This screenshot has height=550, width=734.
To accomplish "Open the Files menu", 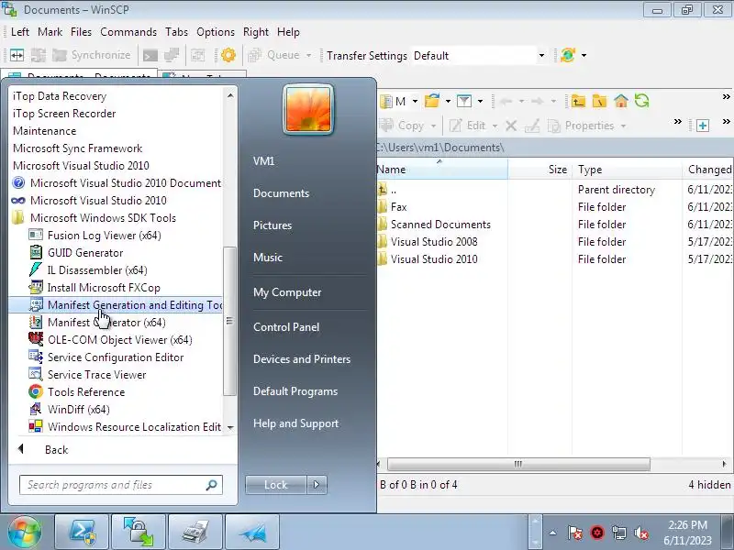I will coord(81,32).
